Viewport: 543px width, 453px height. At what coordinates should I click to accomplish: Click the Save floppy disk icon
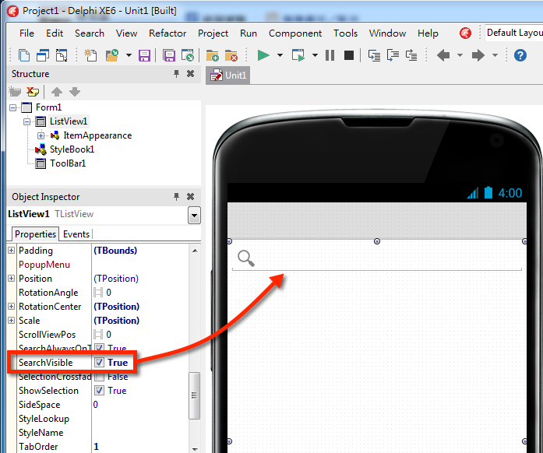pyautogui.click(x=144, y=55)
